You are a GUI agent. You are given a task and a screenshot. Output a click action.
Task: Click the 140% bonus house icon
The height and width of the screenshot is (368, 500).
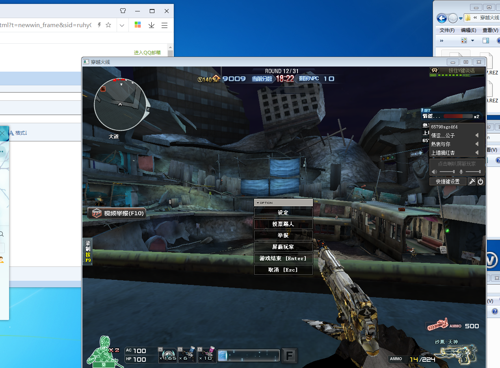click(x=216, y=78)
